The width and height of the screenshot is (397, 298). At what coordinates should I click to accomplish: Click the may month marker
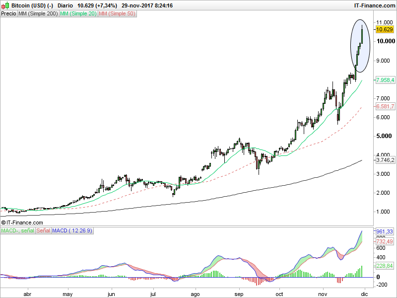(67, 294)
